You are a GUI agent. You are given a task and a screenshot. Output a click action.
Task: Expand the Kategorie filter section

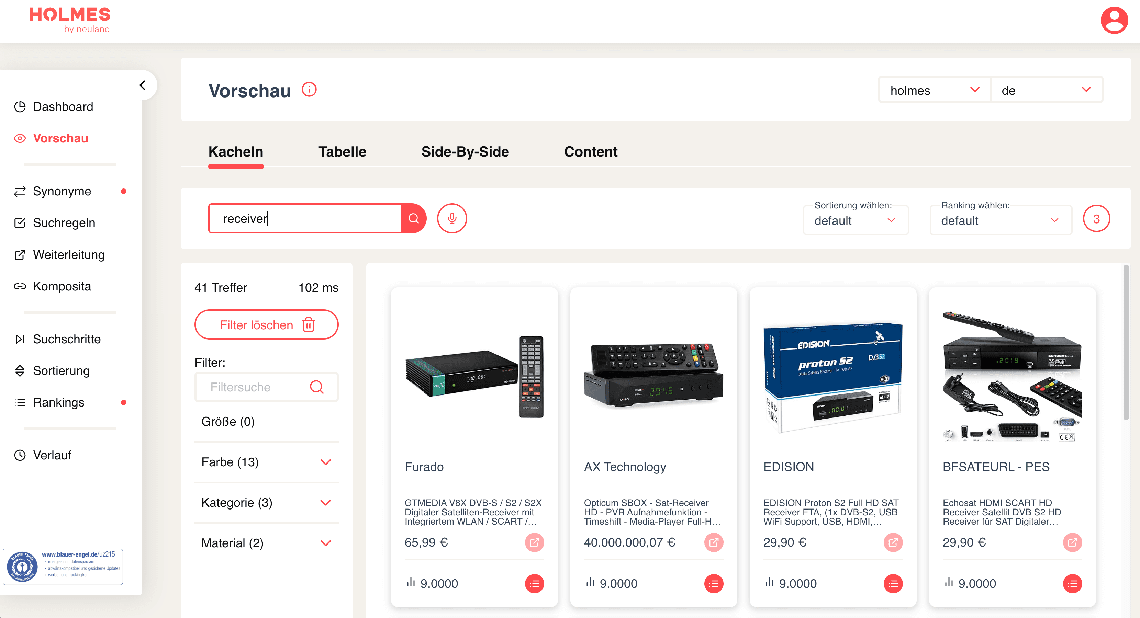266,503
